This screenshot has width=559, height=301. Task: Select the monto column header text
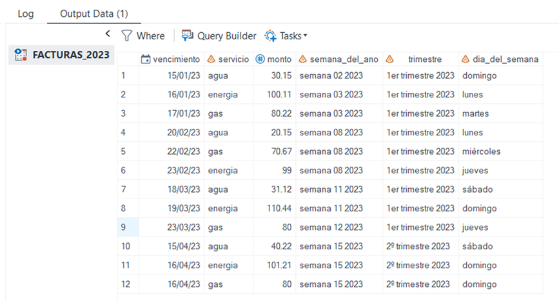pyautogui.click(x=280, y=59)
